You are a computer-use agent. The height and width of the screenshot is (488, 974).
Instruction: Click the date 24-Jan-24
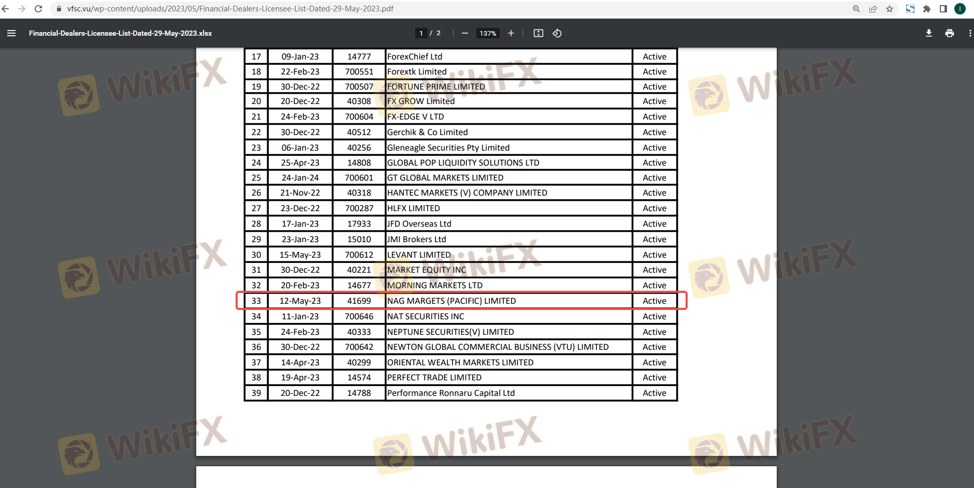coord(300,178)
